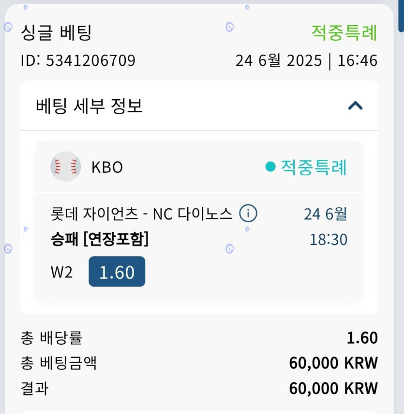
Task: Click the baseball icon next to KBO
Action: 65,167
